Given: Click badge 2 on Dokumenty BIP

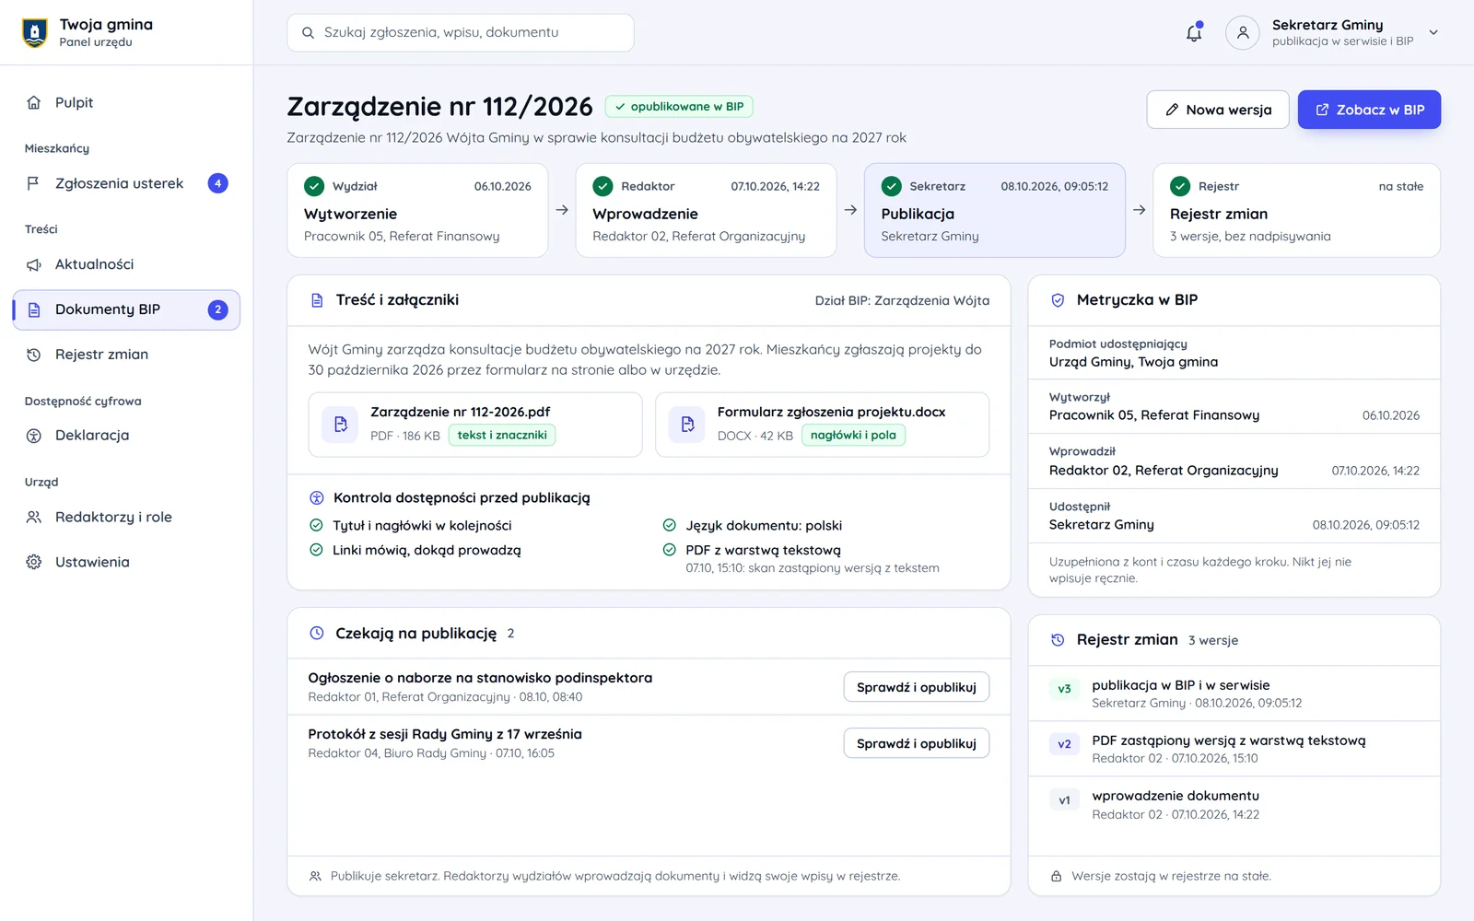Looking at the screenshot, I should click(x=217, y=309).
